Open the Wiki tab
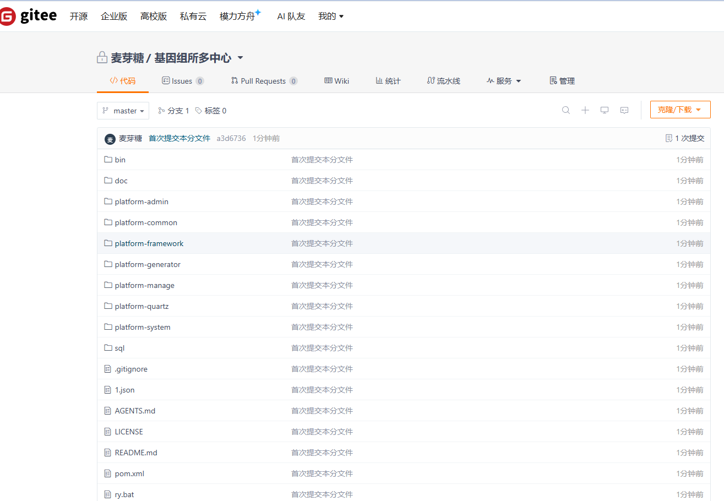Screen dimensions: 724x501 coord(337,81)
